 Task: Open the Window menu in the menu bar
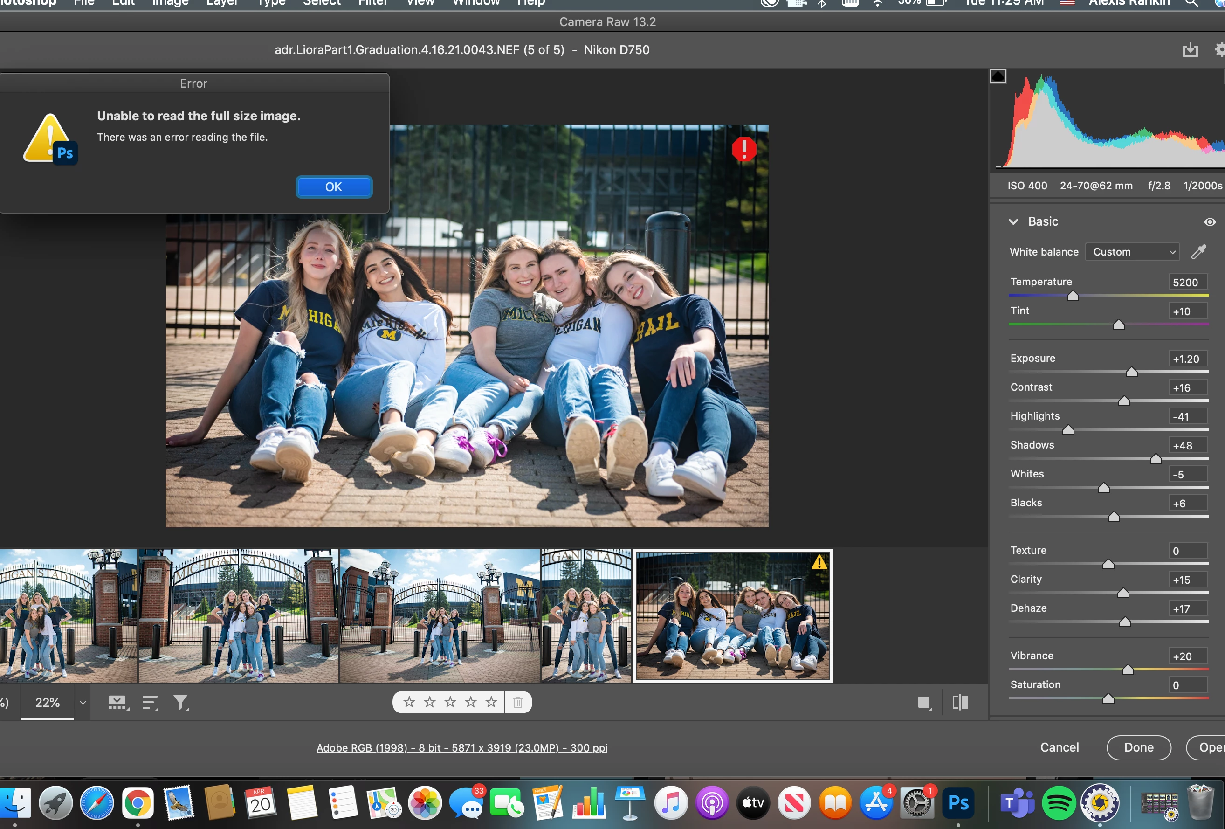point(475,3)
